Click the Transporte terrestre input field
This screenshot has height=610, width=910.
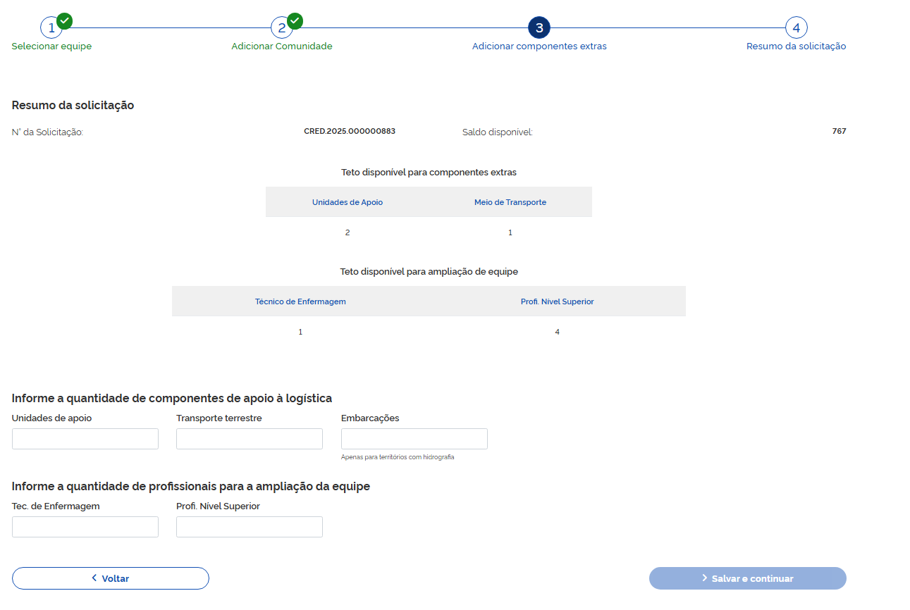(x=250, y=439)
